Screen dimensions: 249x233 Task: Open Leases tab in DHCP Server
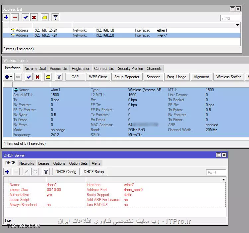coord(44,163)
